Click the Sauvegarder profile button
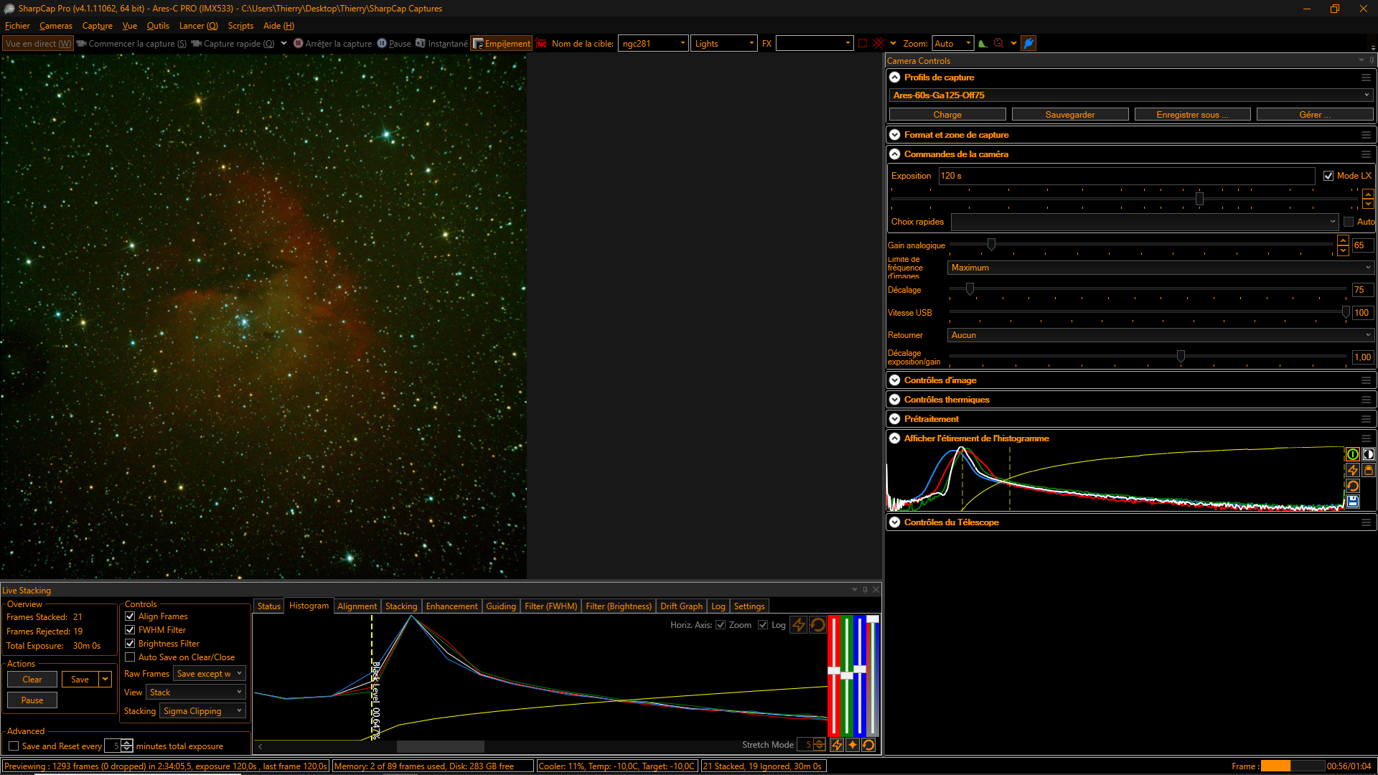This screenshot has height=775, width=1378. [x=1070, y=115]
